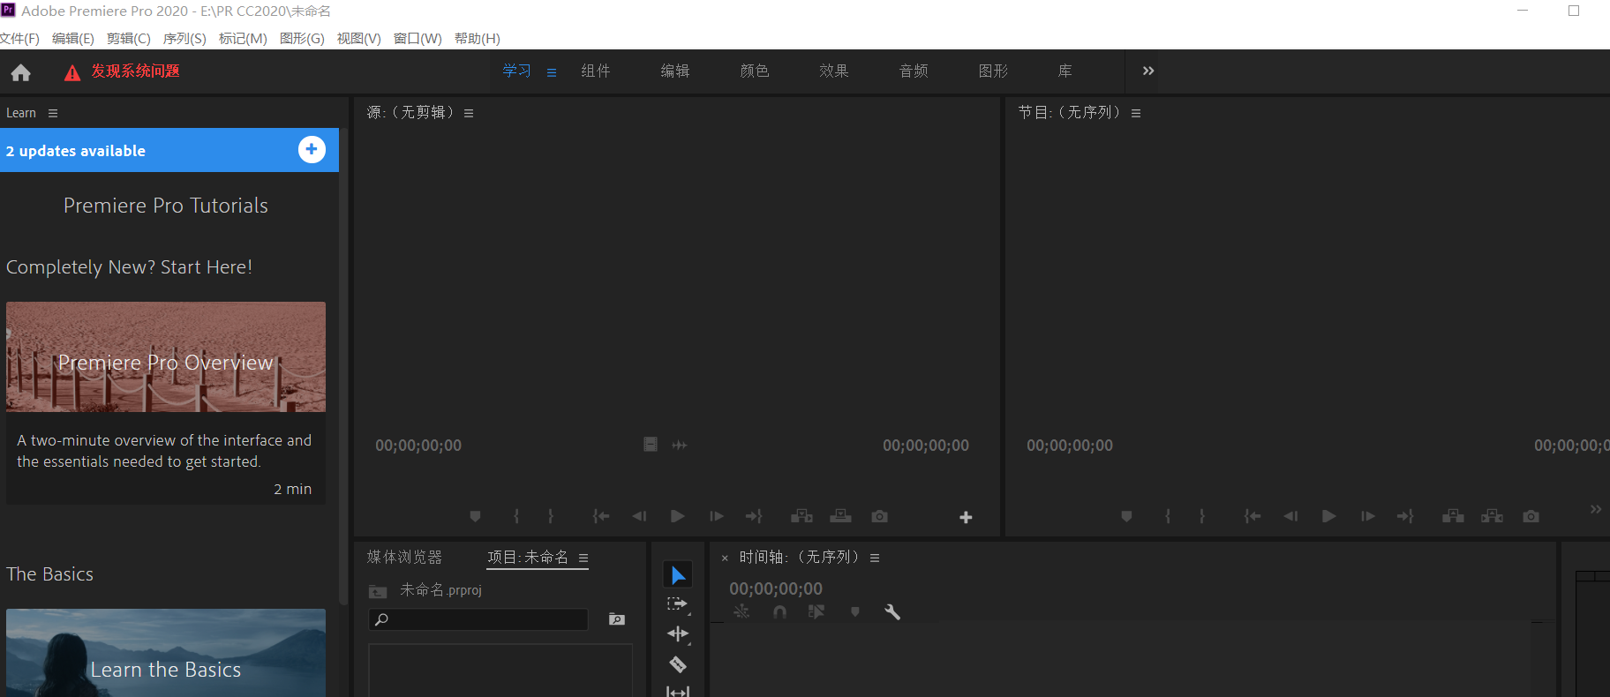1610x697 pixels.
Task: Go to Out point in Source monitor
Action: point(754,516)
